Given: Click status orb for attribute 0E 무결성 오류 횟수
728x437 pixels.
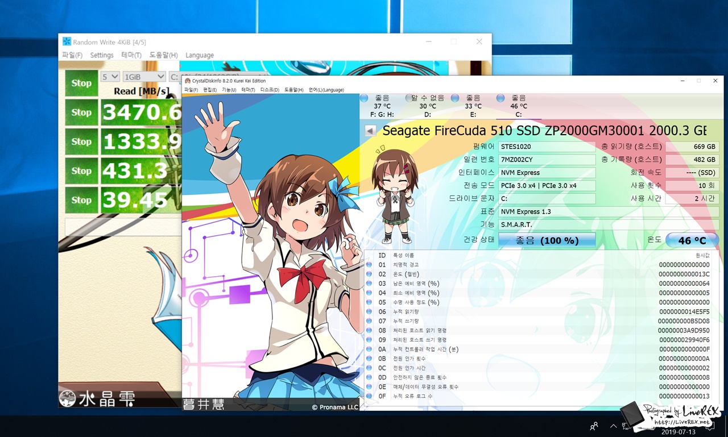Looking at the screenshot, I should coord(369,386).
